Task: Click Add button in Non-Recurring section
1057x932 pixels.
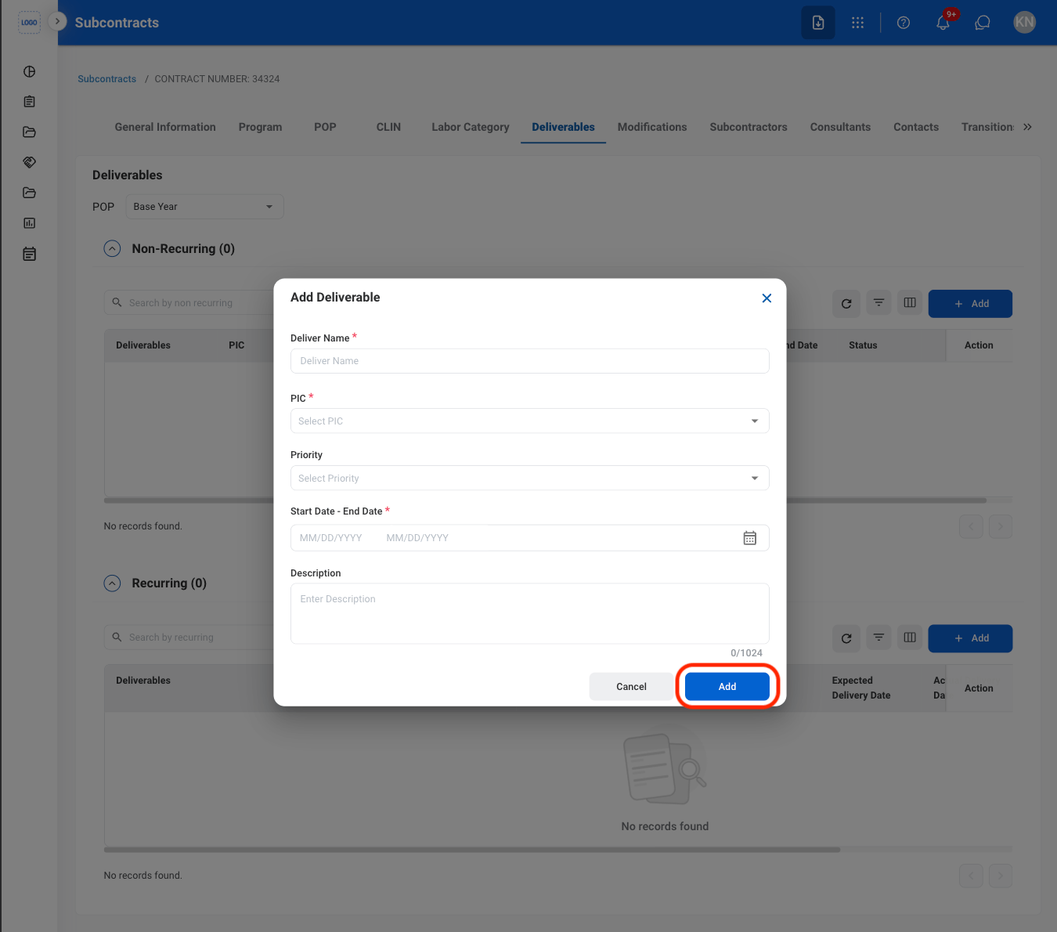Action: [970, 304]
